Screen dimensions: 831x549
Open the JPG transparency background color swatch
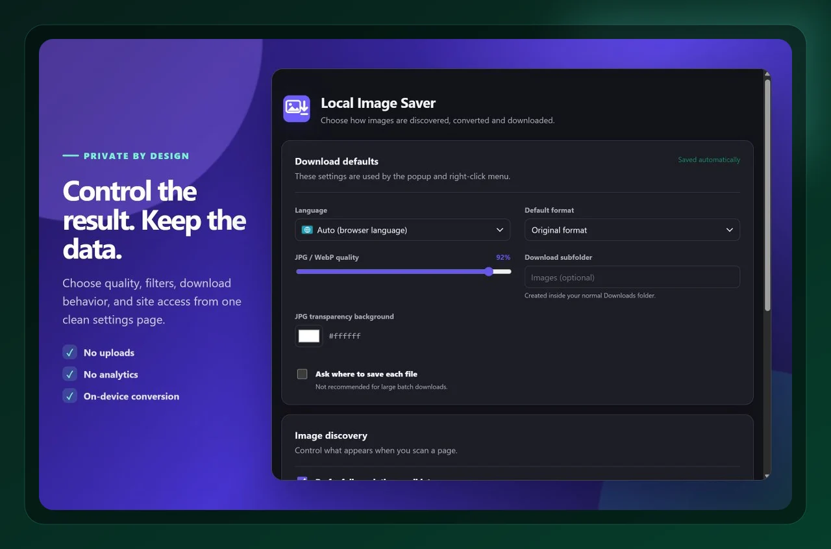tap(309, 336)
